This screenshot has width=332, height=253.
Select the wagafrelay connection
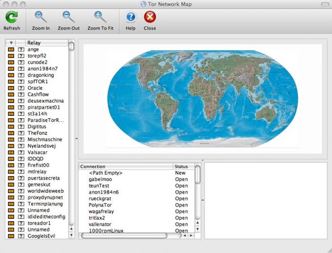pos(137,211)
